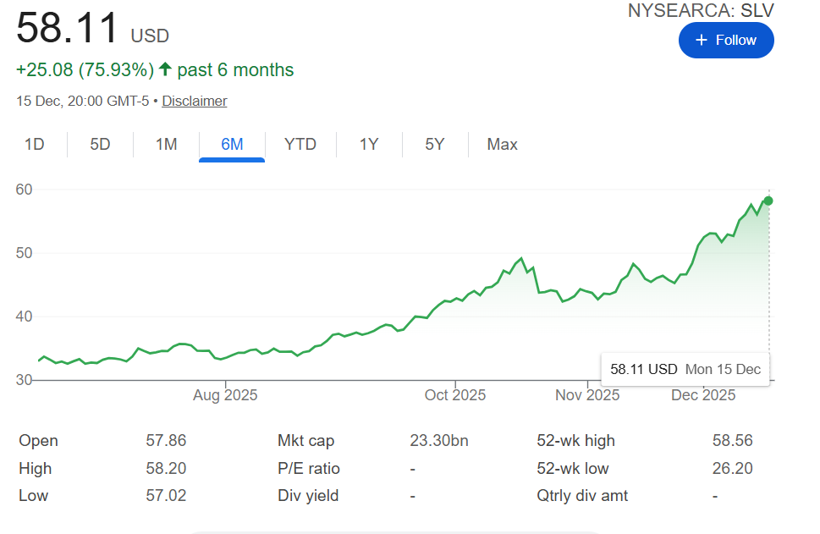Click the Oct 2025 axis label
820x534 pixels.
coord(455,395)
